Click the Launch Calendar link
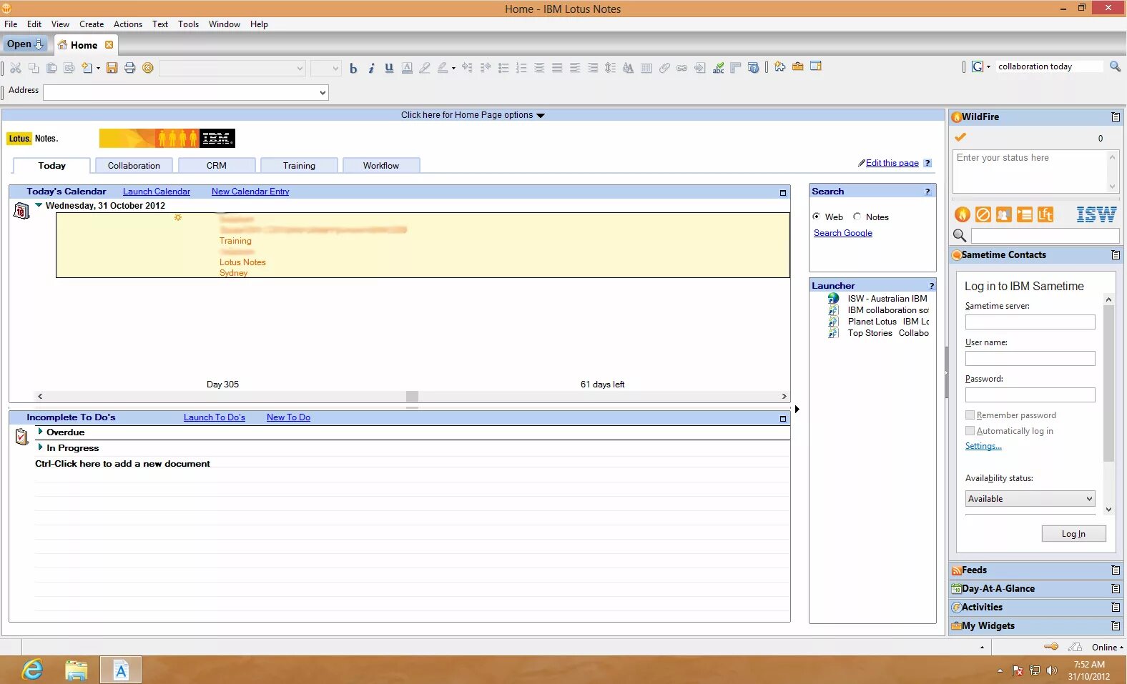The height and width of the screenshot is (684, 1127). tap(157, 192)
